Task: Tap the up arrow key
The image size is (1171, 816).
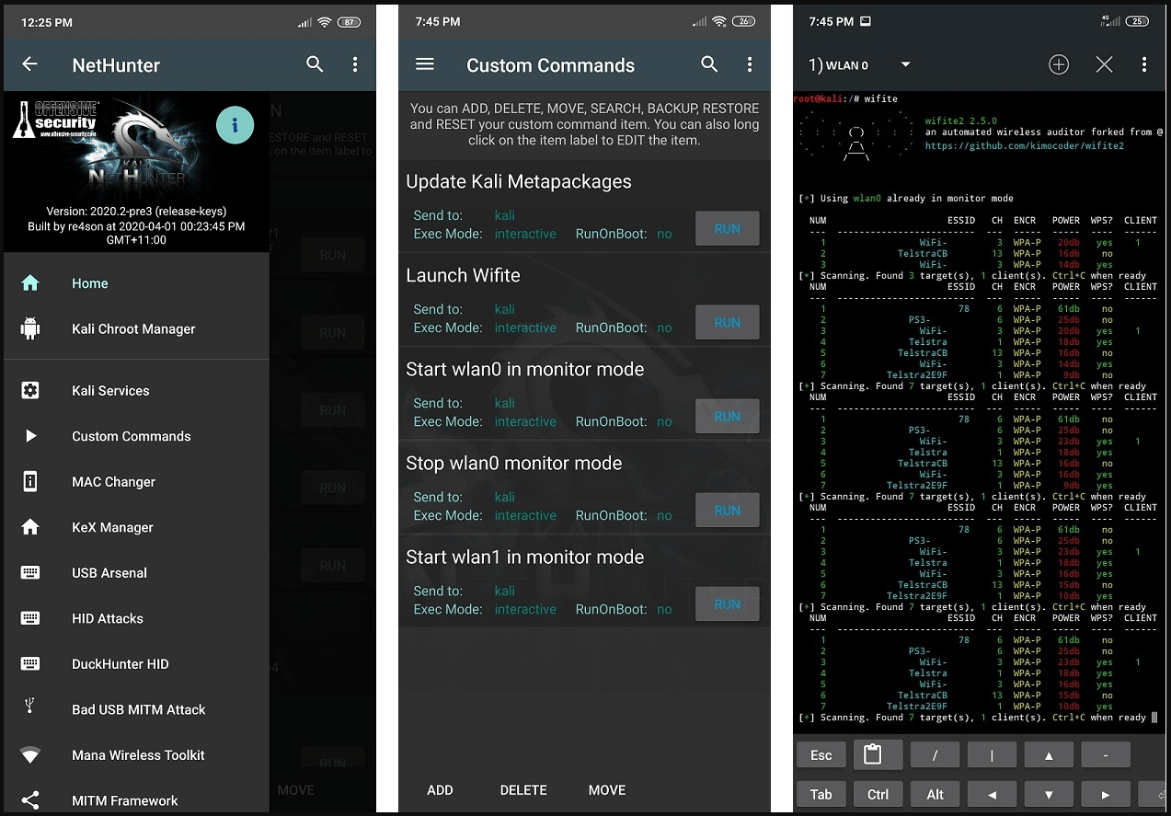Action: click(x=1049, y=755)
